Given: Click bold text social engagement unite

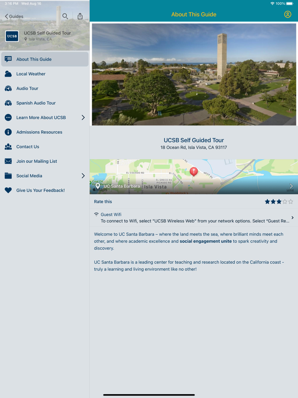Looking at the screenshot, I should pyautogui.click(x=206, y=241).
